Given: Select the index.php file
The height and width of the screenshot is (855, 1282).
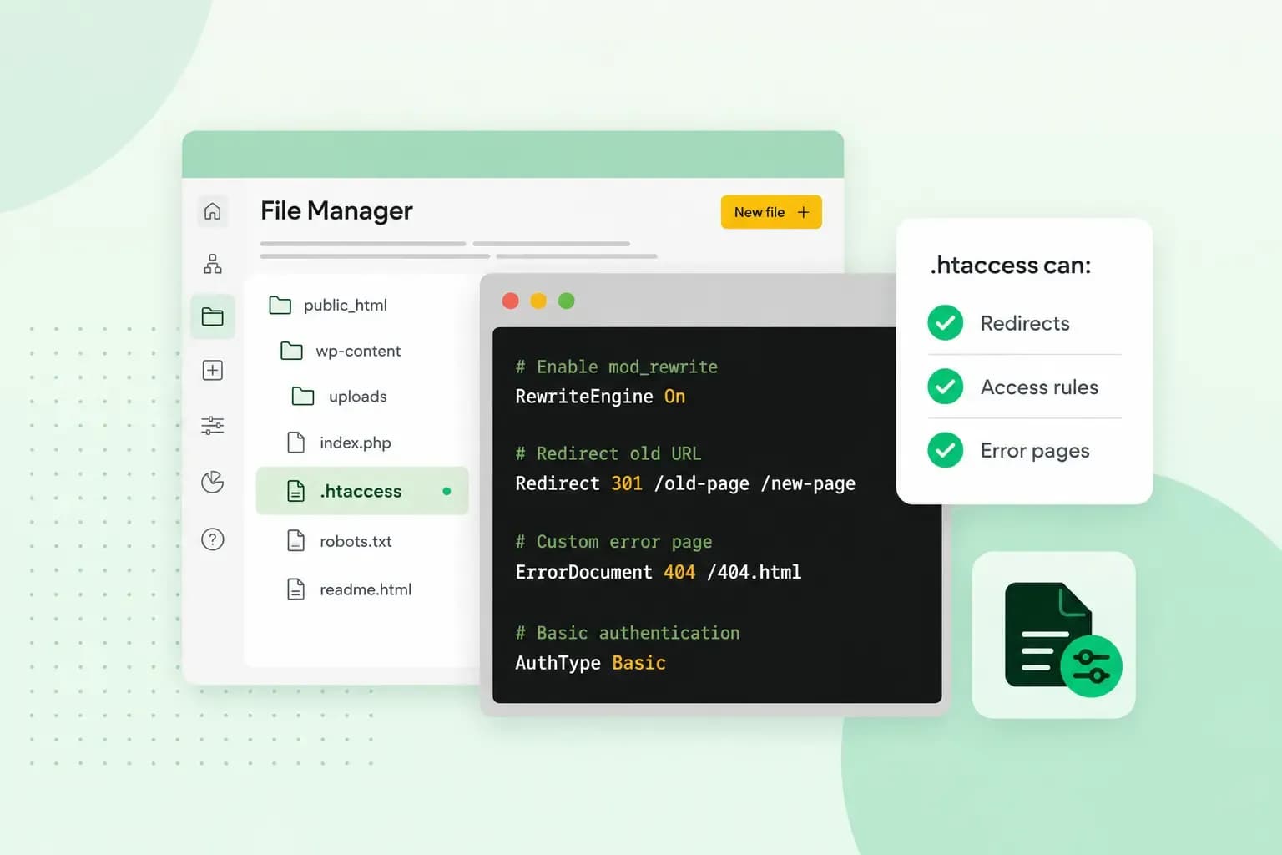Looking at the screenshot, I should (339, 443).
